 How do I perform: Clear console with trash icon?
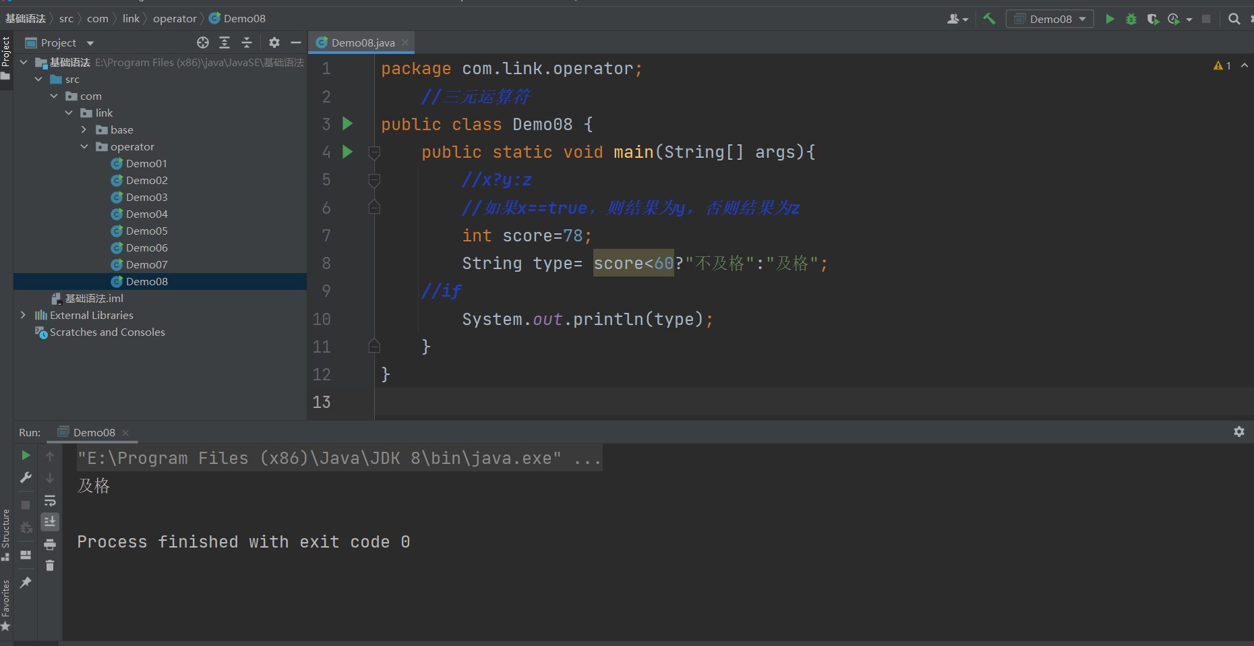coord(50,565)
